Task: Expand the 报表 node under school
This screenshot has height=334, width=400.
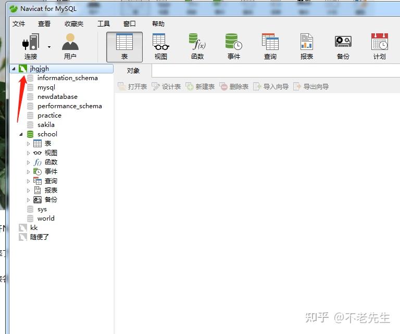Action: (x=28, y=190)
